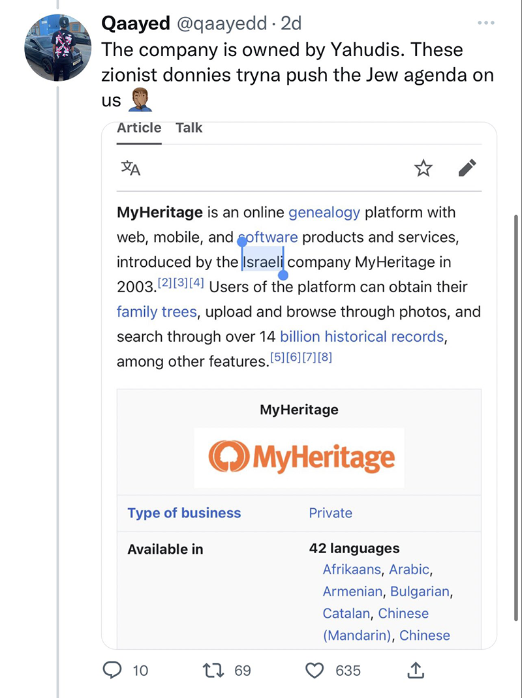
Task: Click the bold MyHeritage article title word
Action: tap(159, 213)
